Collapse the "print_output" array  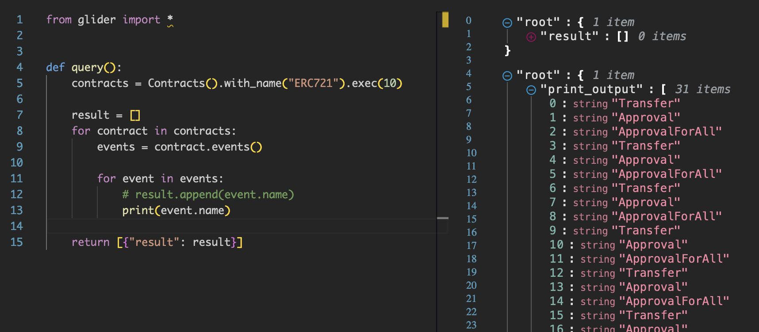coord(531,90)
